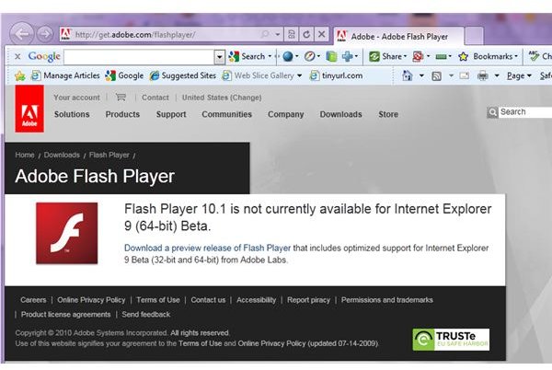Expand the Web Slice Gallery dropdown arrow

(x=299, y=75)
